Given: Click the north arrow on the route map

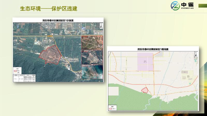Looking at the screenshot, I should coord(196,55).
